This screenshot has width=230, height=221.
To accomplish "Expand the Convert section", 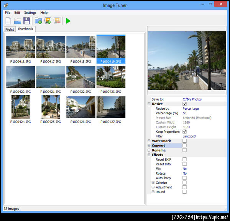I will click(x=149, y=145).
